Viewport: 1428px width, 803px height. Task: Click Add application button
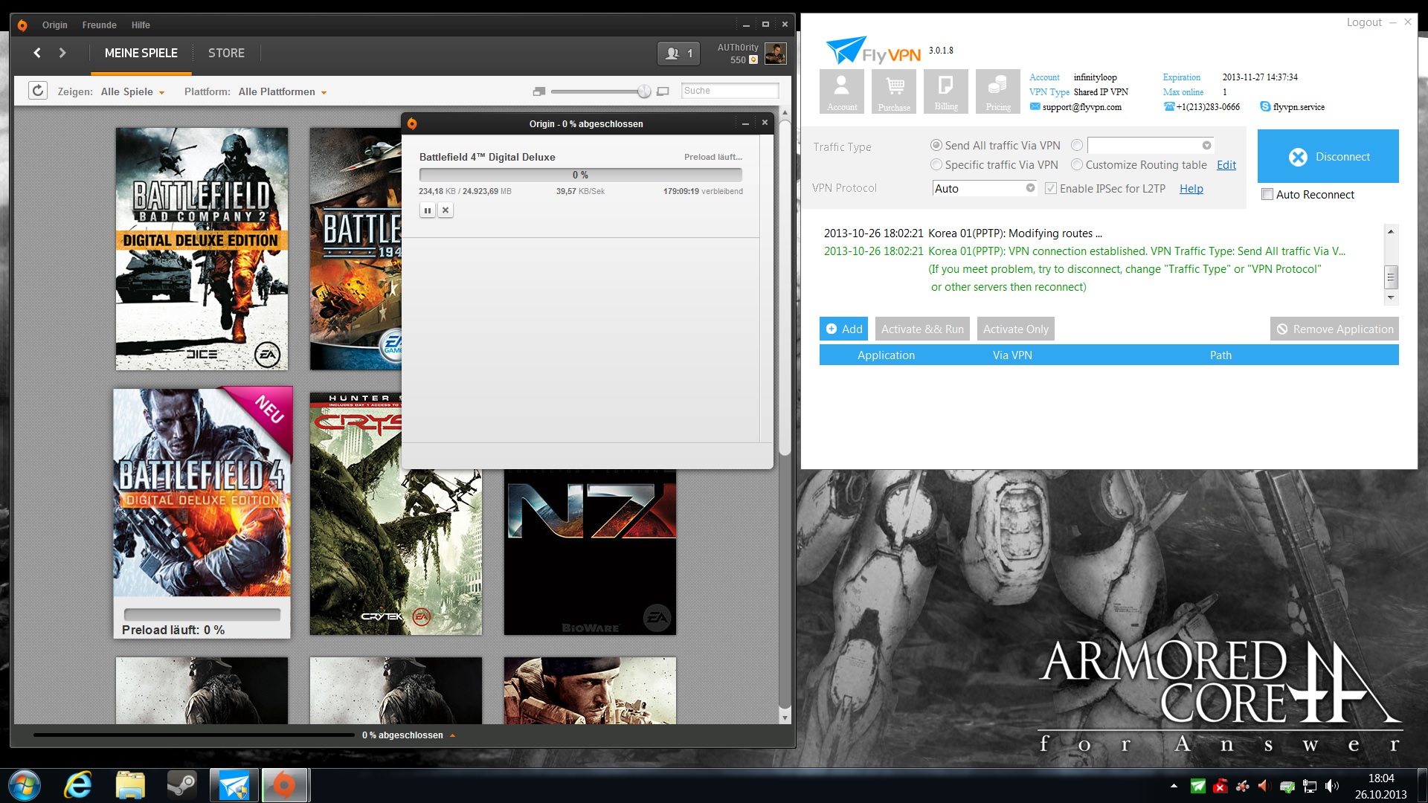tap(843, 329)
